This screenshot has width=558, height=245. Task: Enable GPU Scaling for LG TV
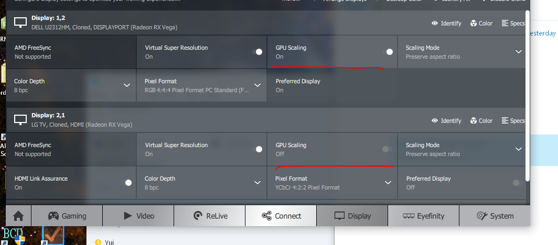pyautogui.click(x=388, y=149)
